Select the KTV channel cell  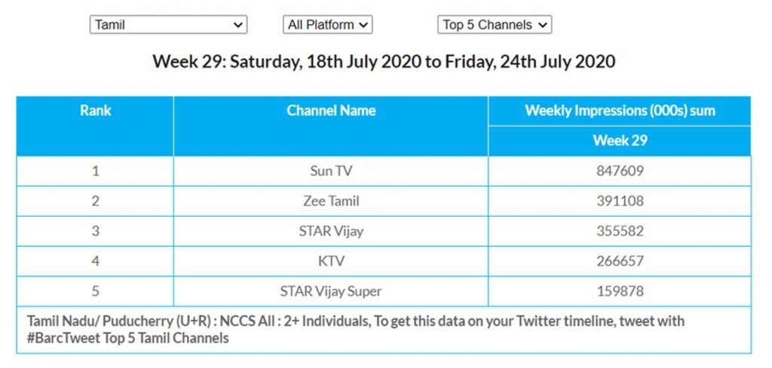tap(331, 261)
